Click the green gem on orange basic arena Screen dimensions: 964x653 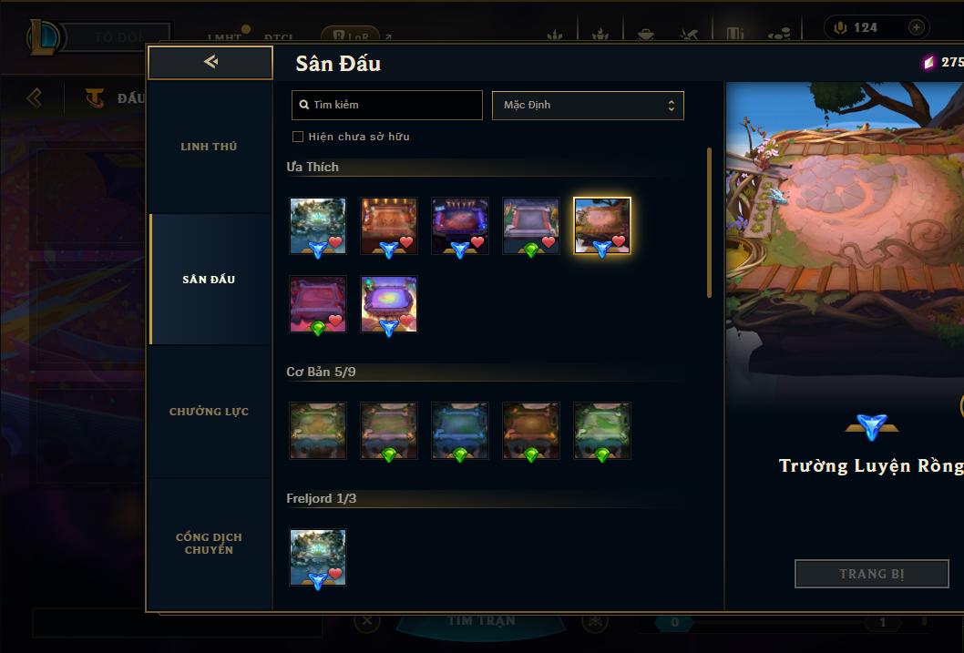point(531,454)
